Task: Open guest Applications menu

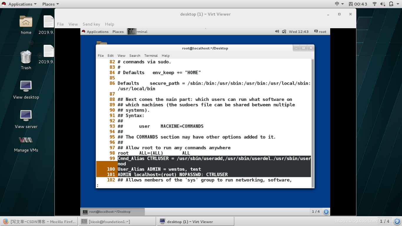Action: [x=97, y=31]
